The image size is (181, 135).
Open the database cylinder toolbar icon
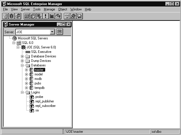tap(33, 16)
